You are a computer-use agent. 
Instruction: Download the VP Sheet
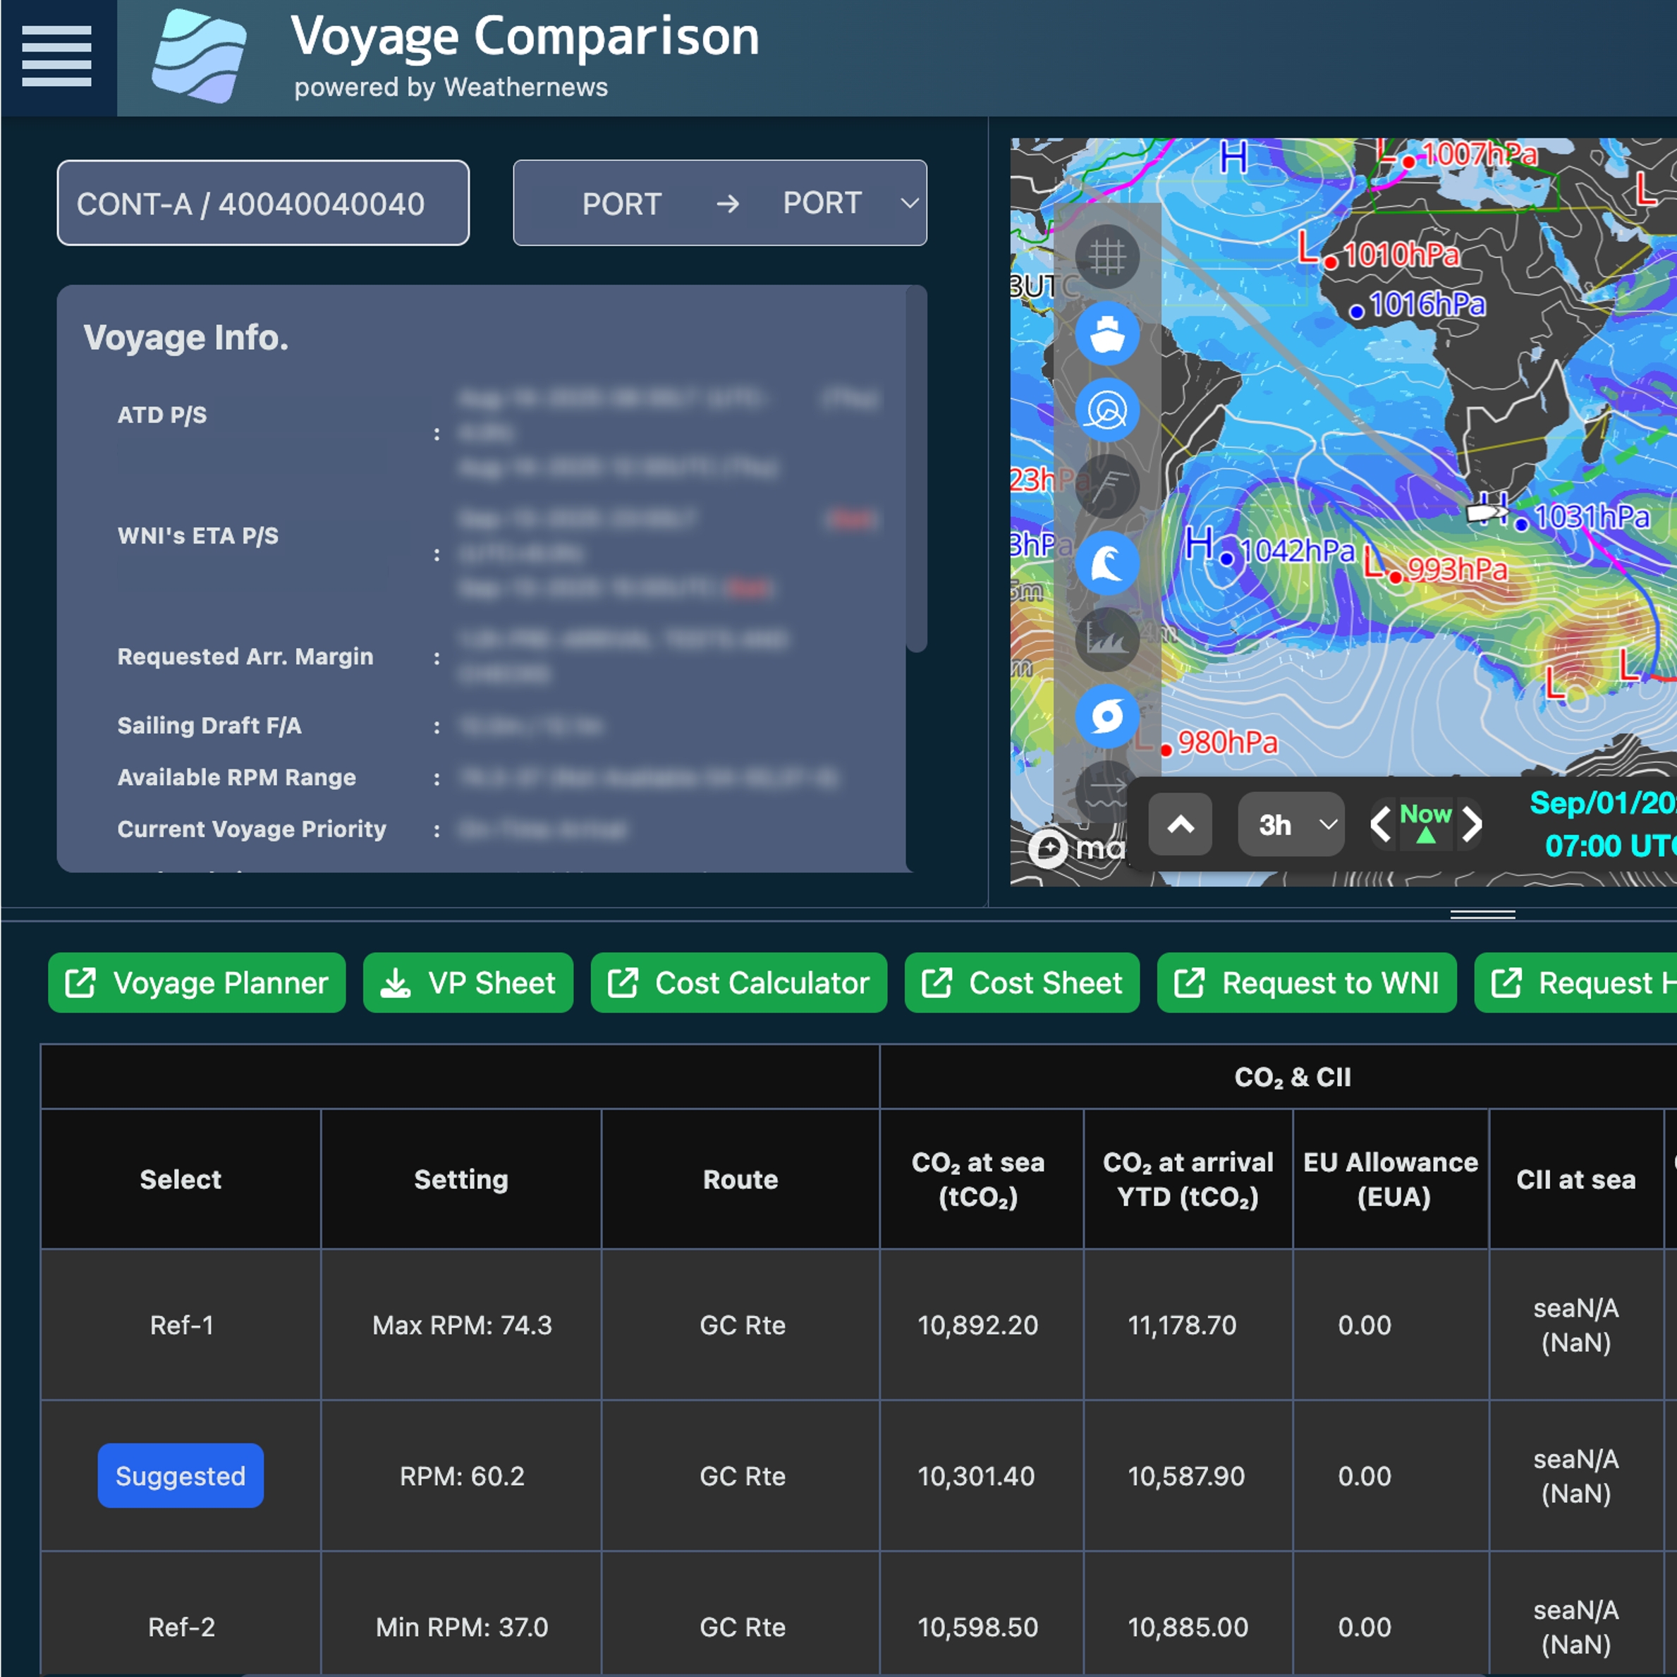(x=468, y=982)
